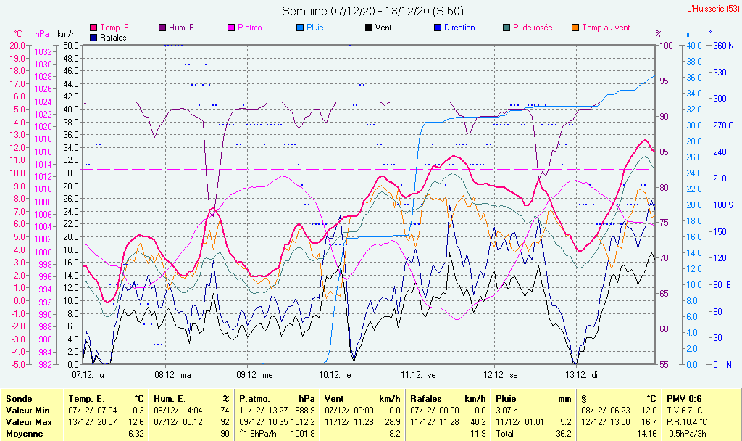Click the teal P. de rosée legend swatch
742x441 pixels.
pyautogui.click(x=507, y=28)
